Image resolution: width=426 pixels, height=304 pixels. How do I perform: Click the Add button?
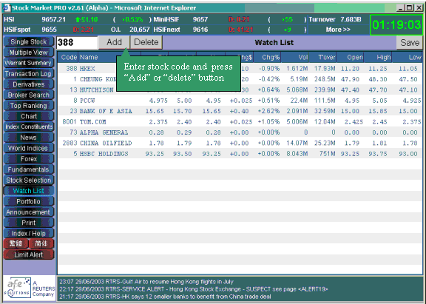(x=114, y=42)
